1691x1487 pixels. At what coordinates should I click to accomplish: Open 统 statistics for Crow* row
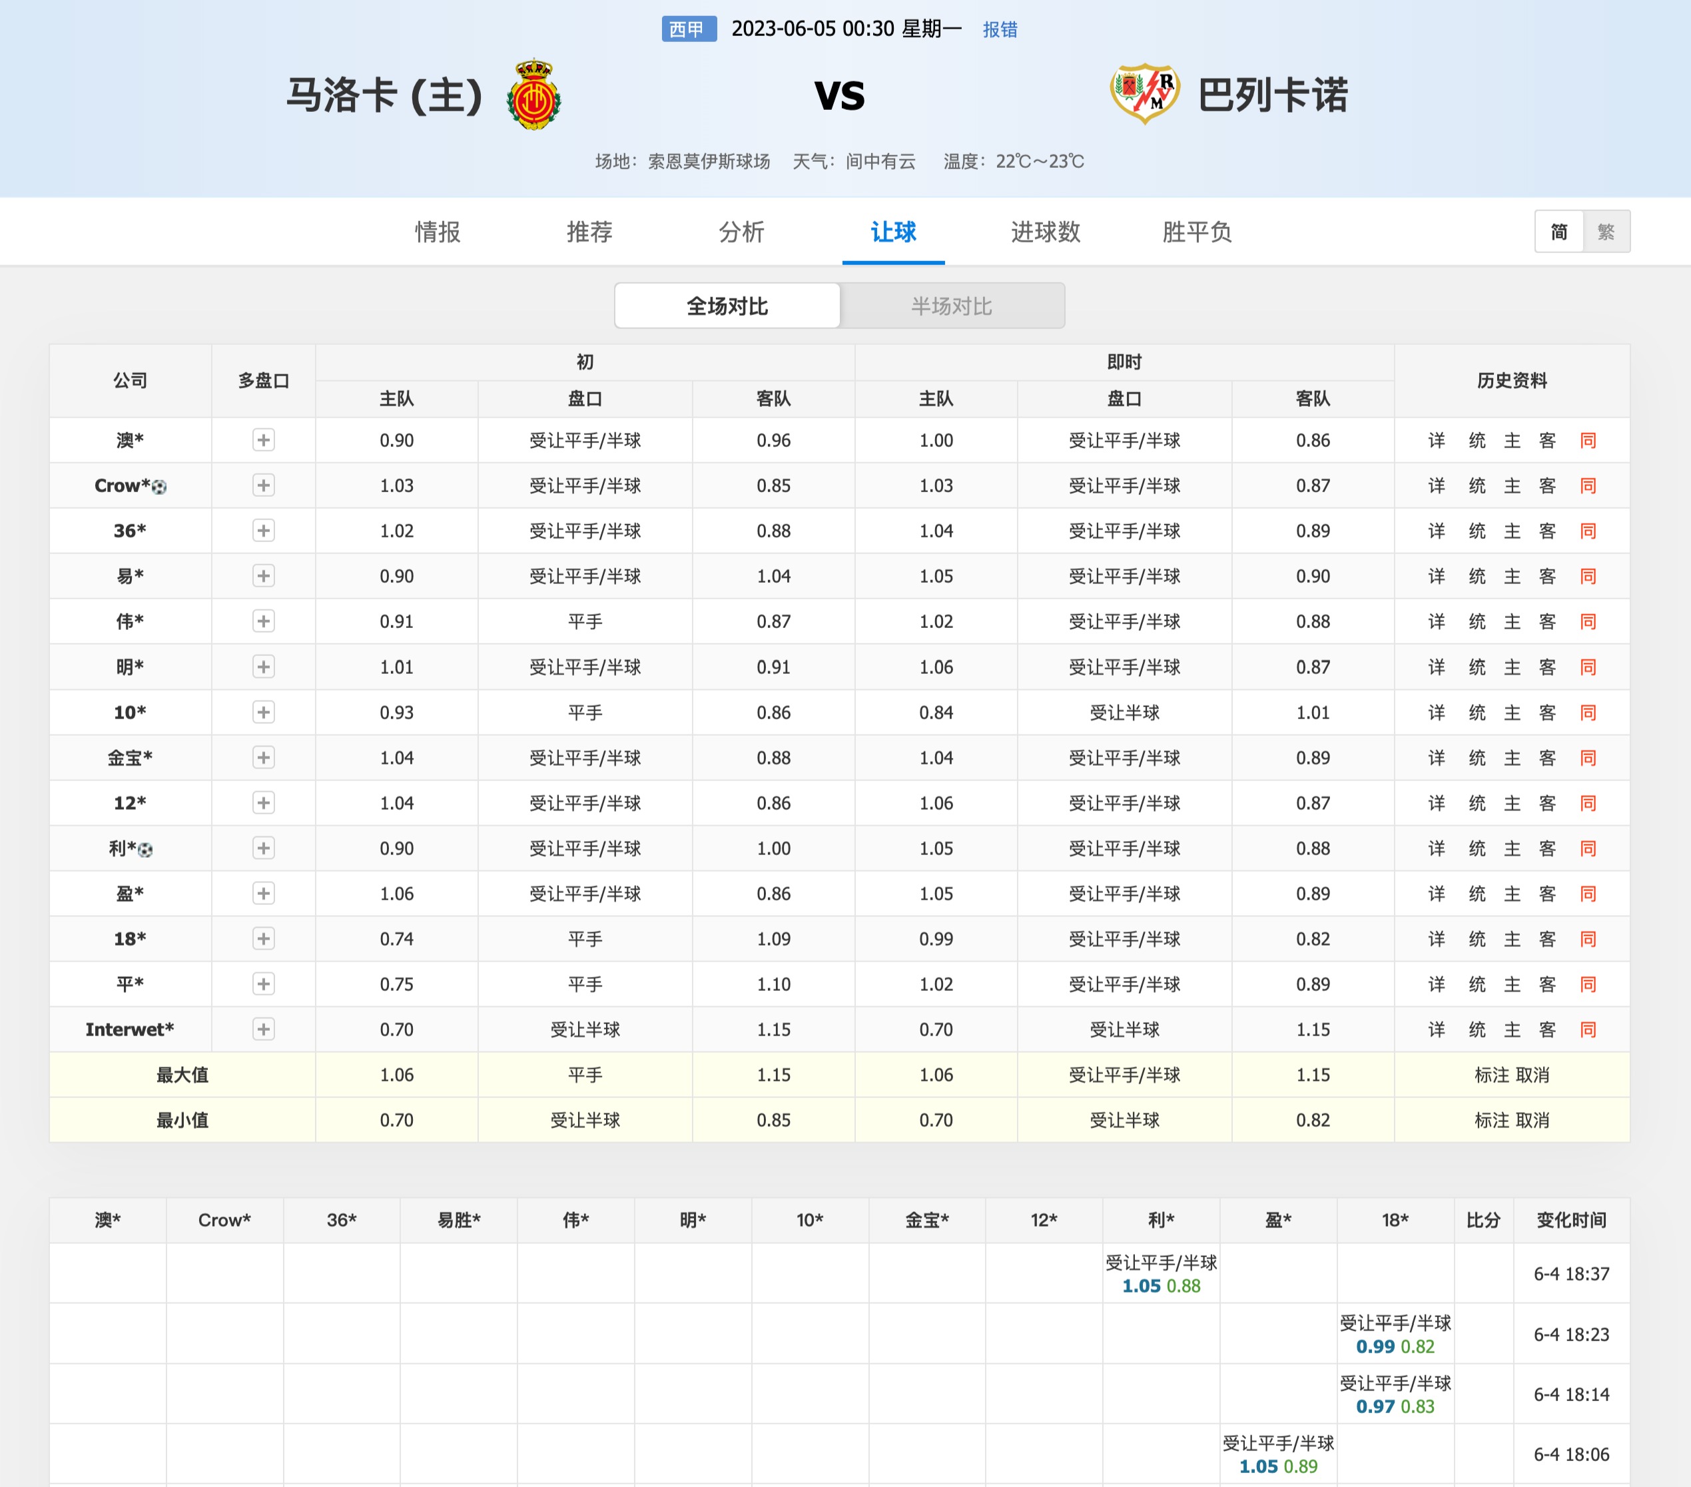[x=1477, y=485]
